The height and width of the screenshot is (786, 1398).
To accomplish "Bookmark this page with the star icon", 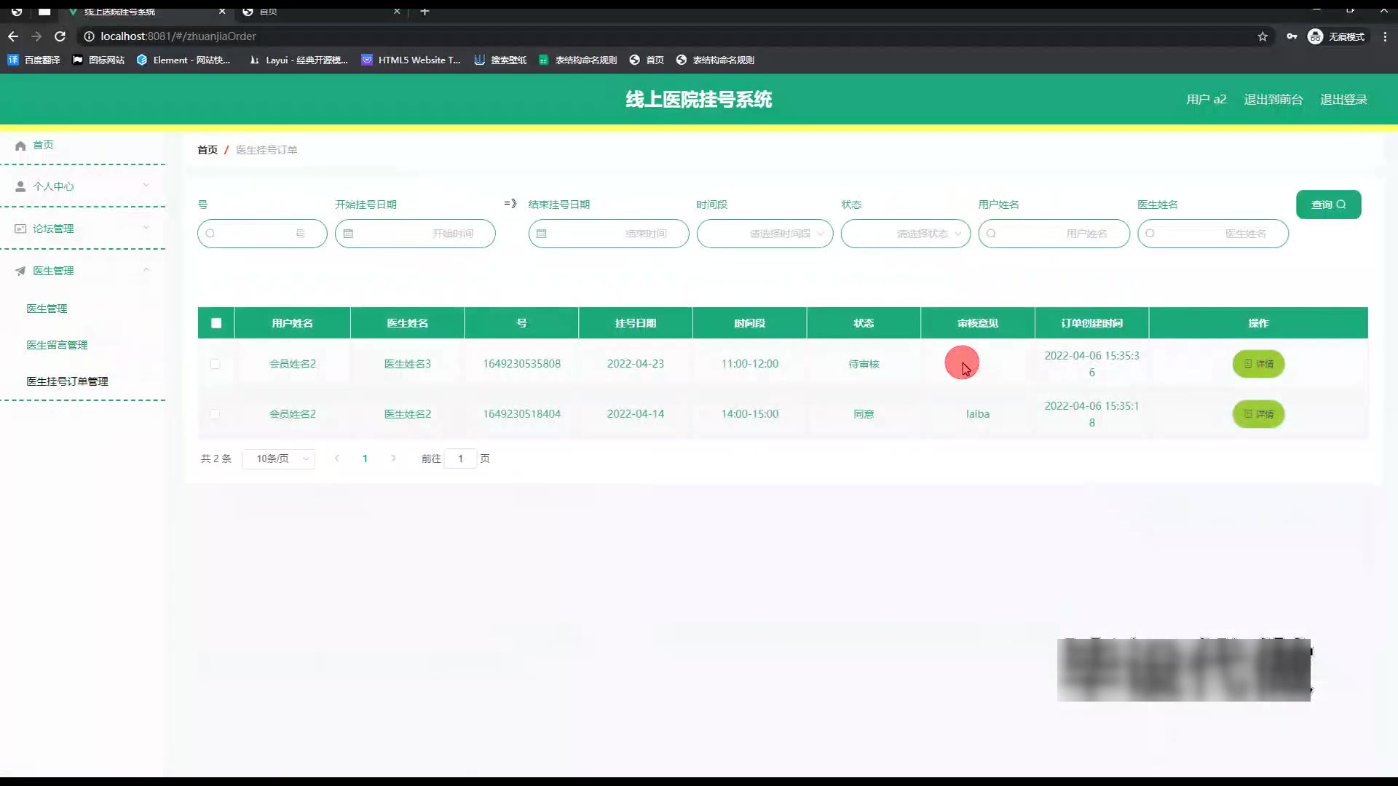I will [x=1263, y=36].
